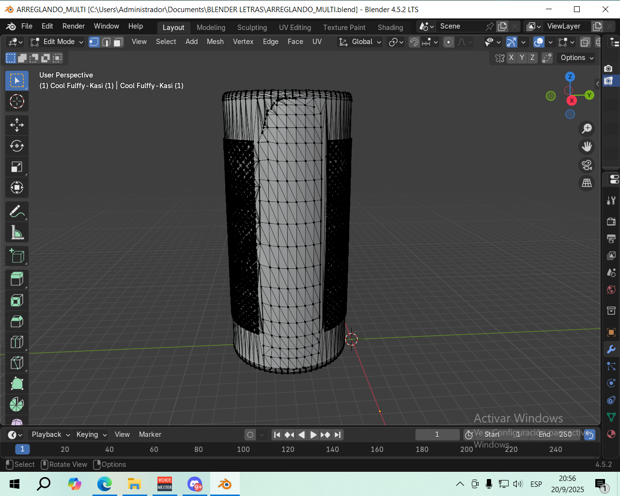Click the current frame number field
620x496 pixels.
(437, 434)
